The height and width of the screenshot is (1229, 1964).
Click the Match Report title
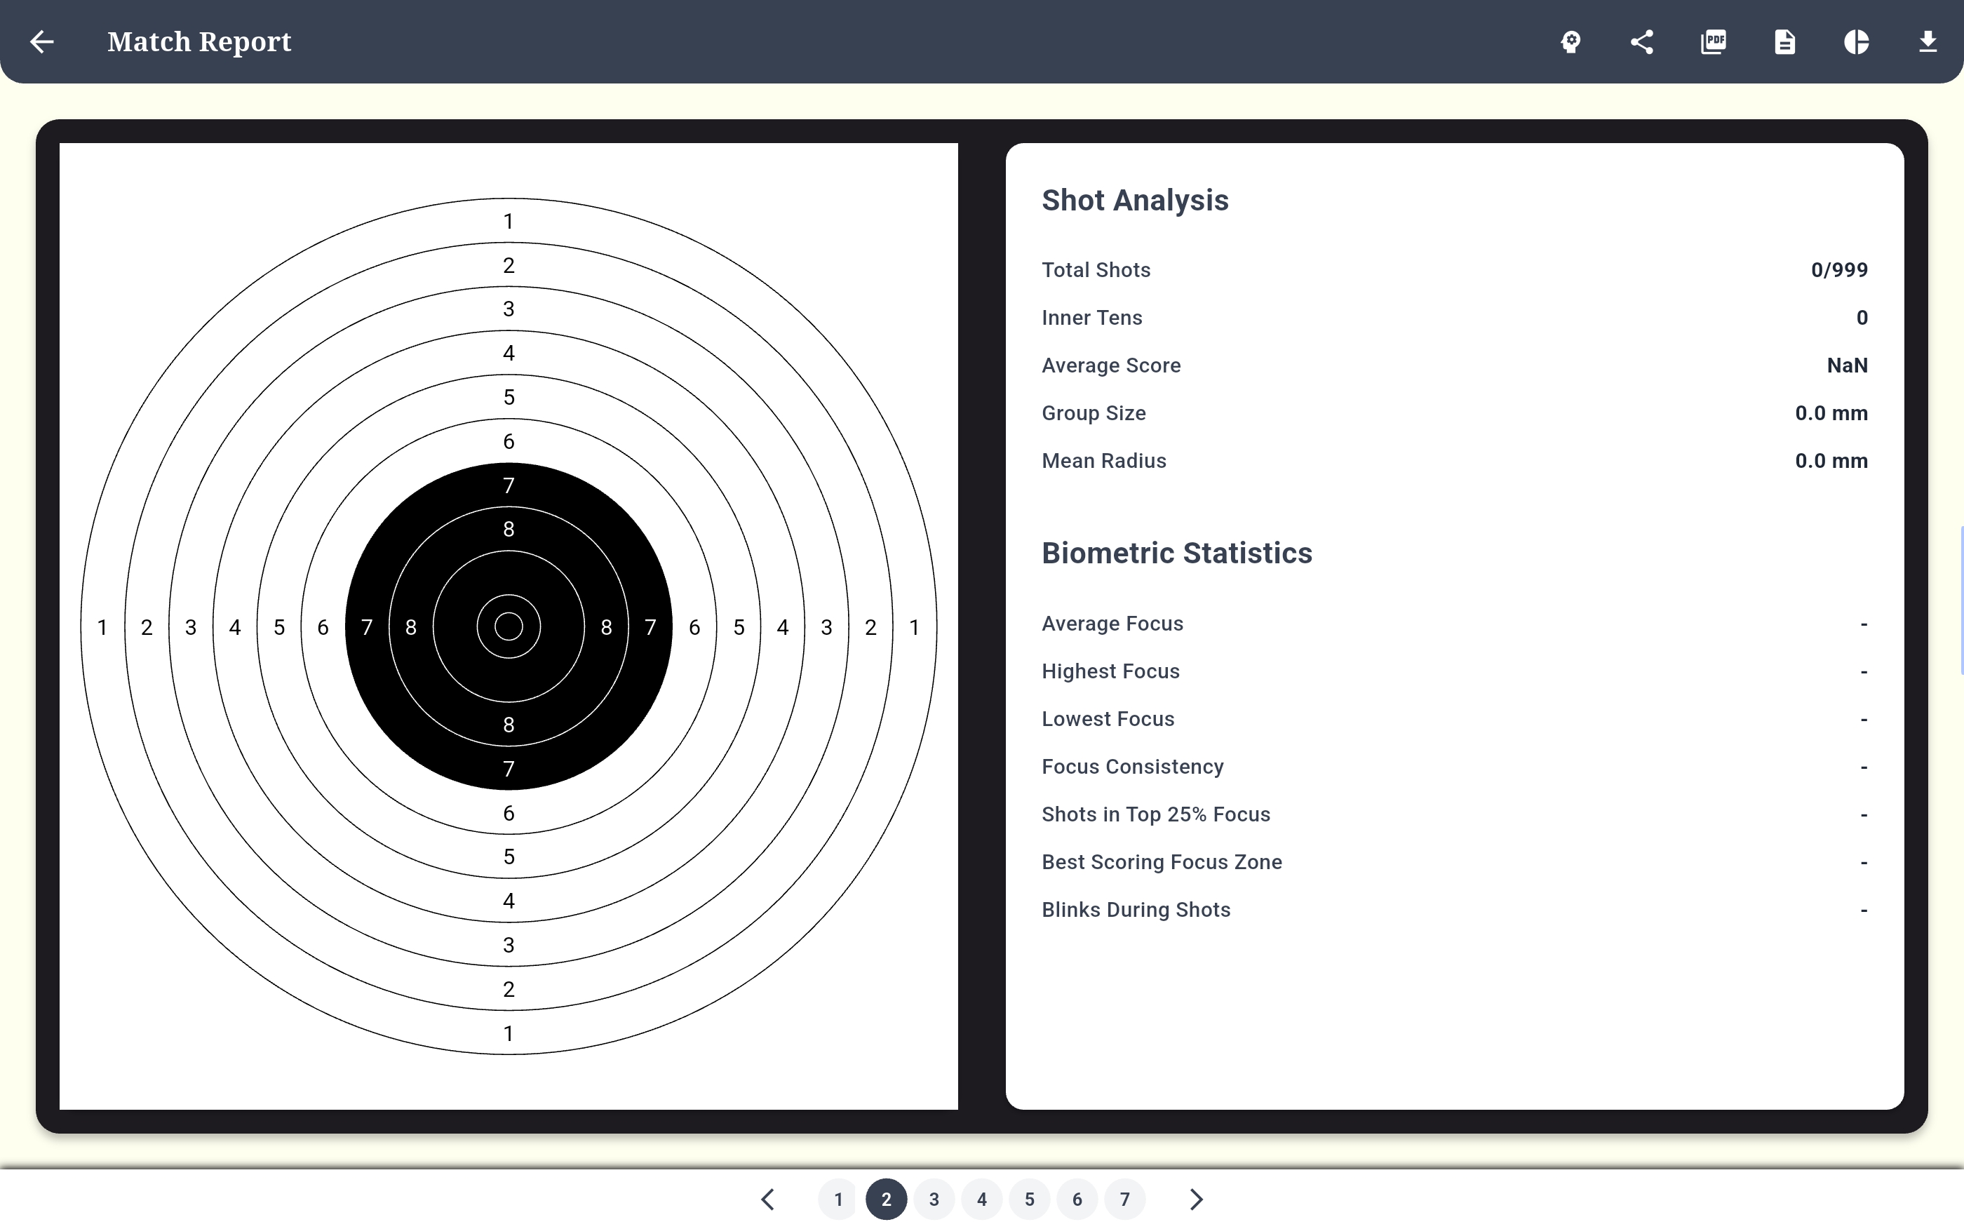pos(199,41)
